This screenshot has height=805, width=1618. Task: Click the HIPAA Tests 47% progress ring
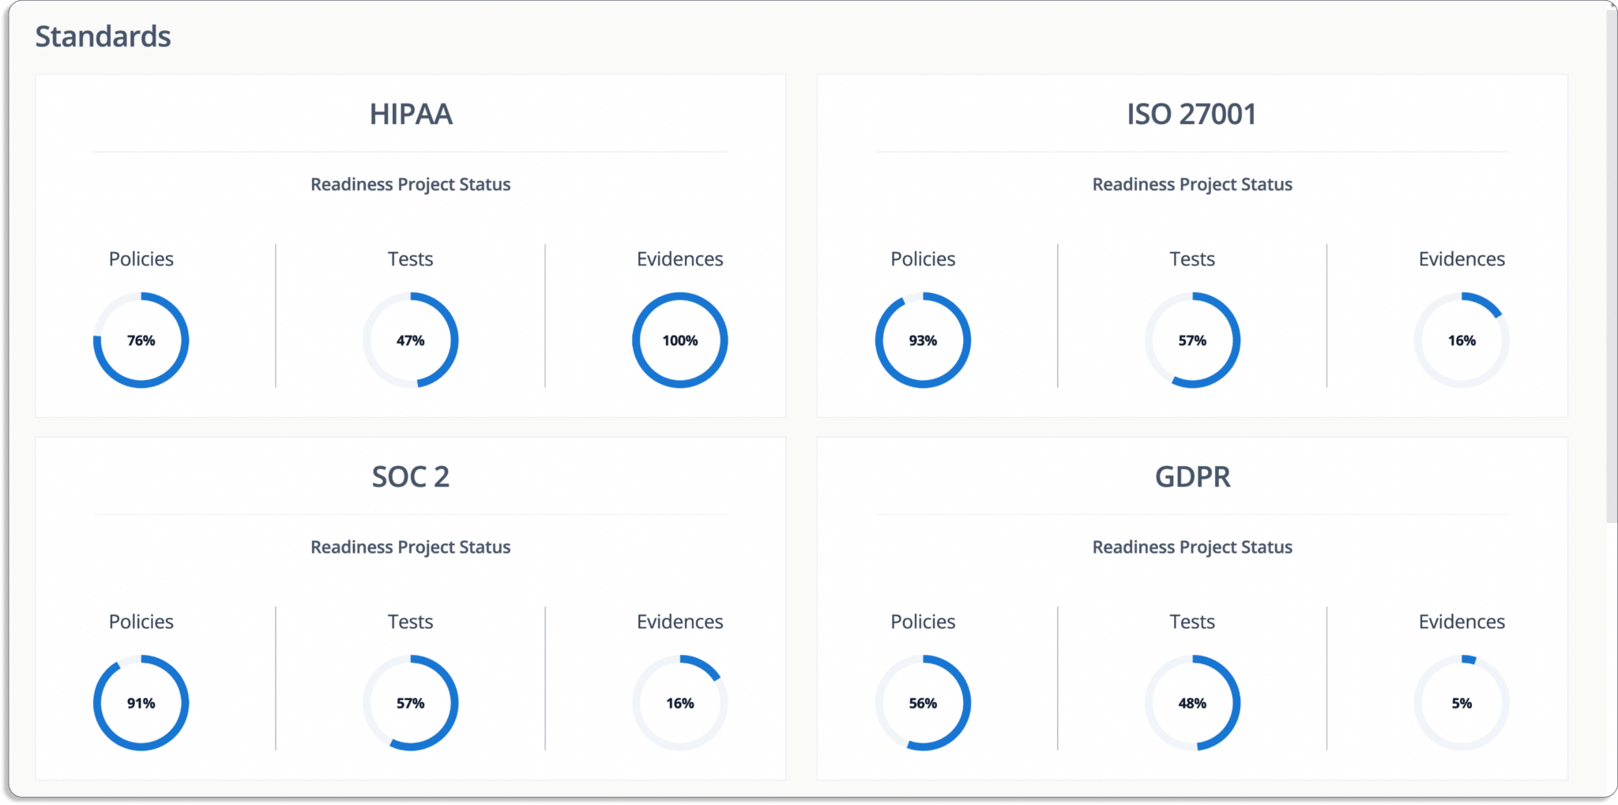coord(411,340)
